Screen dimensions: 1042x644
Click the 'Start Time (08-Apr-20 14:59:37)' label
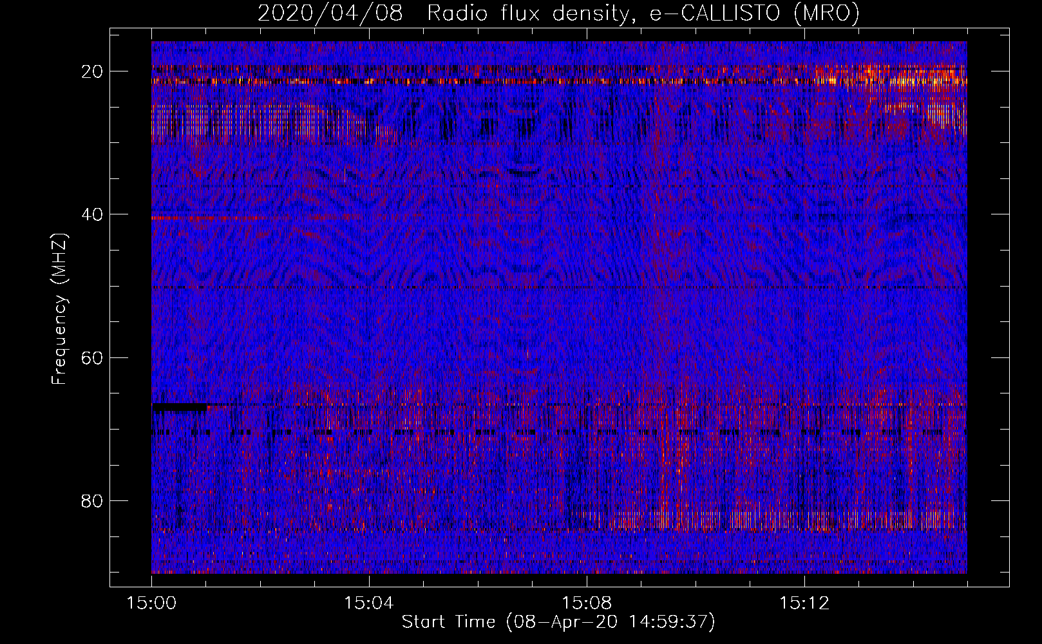tap(558, 622)
